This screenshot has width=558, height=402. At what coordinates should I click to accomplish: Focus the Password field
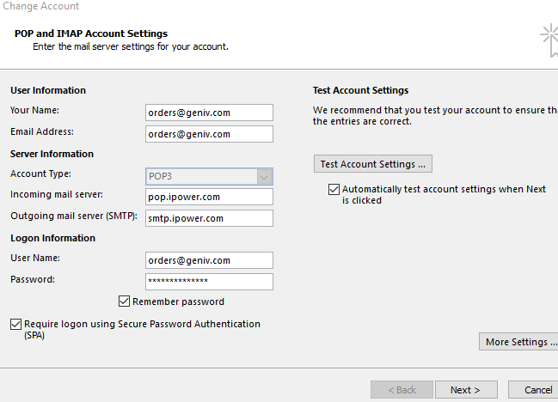[209, 282]
